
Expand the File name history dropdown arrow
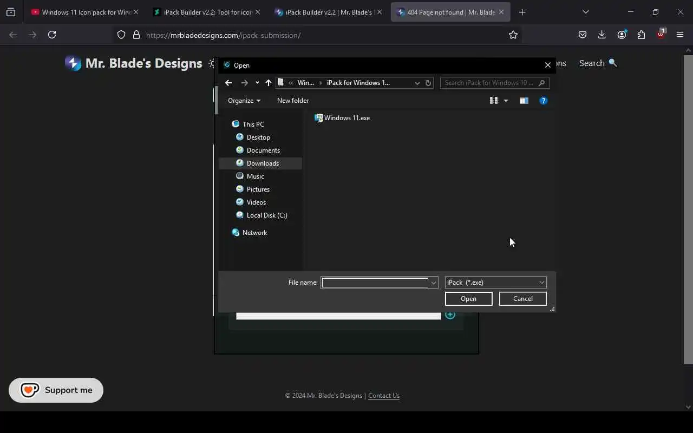coord(433,283)
